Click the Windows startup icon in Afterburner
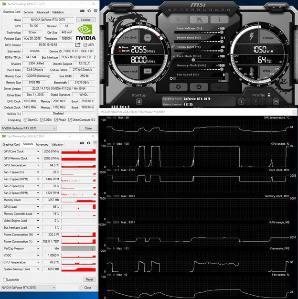Screen dimensions: 298x299 point(139,102)
